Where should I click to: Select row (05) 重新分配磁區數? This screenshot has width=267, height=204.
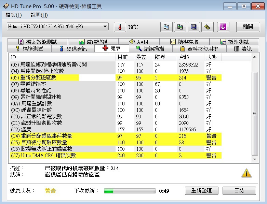pyautogui.click(x=116, y=77)
